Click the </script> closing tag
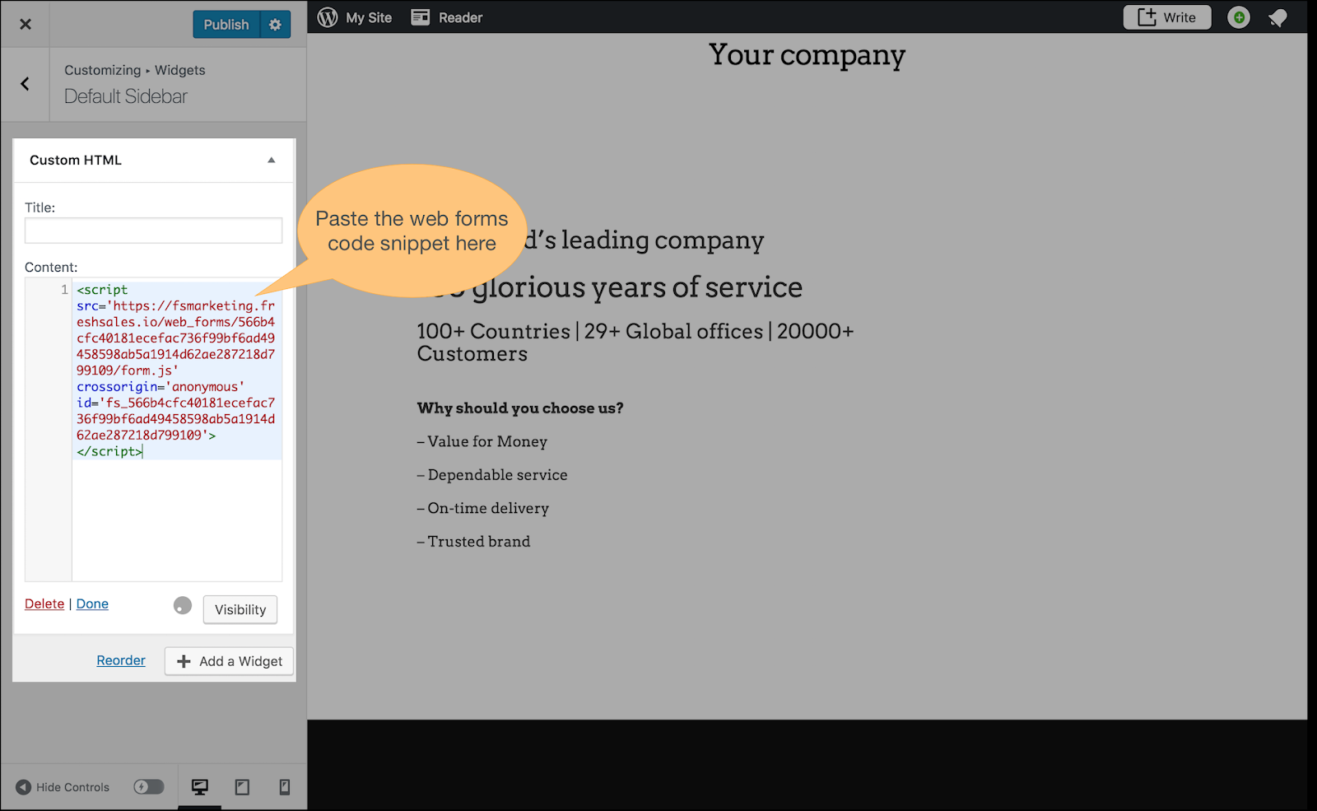The width and height of the screenshot is (1317, 811). 109,451
